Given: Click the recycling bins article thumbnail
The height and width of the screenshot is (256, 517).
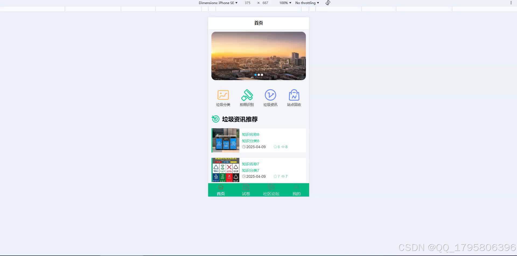Looking at the screenshot, I should [x=225, y=140].
